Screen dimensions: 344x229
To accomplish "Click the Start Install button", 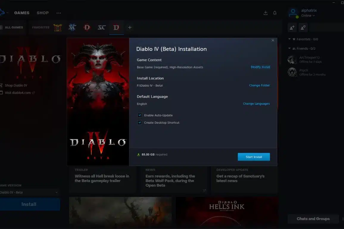I will (254, 157).
